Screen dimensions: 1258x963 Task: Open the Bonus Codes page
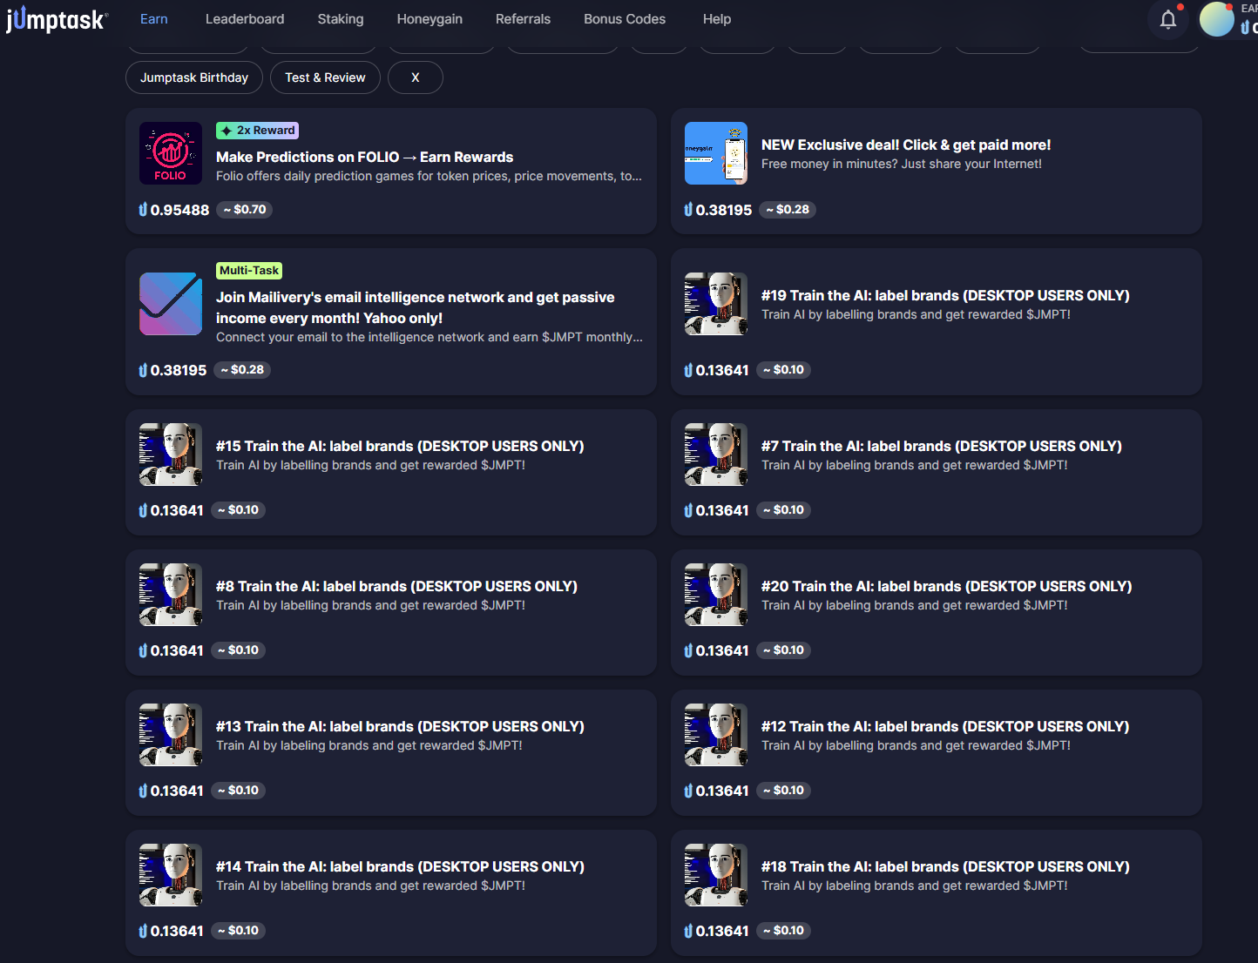click(x=625, y=19)
